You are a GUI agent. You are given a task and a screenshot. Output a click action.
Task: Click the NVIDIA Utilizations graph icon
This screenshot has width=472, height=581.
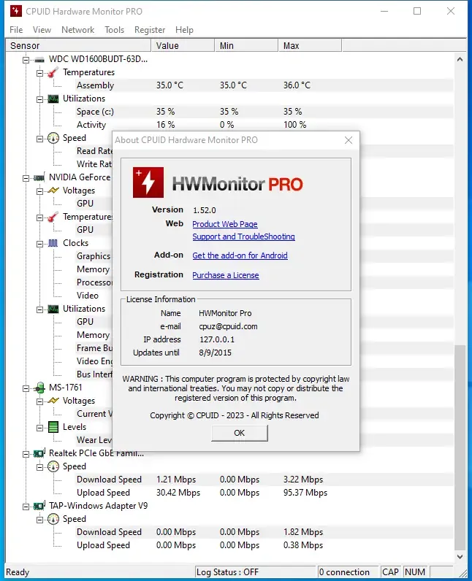(x=53, y=309)
